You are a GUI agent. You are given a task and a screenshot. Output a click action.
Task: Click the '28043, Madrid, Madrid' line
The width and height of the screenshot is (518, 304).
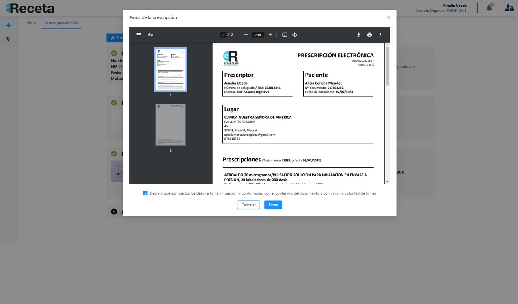241,131
